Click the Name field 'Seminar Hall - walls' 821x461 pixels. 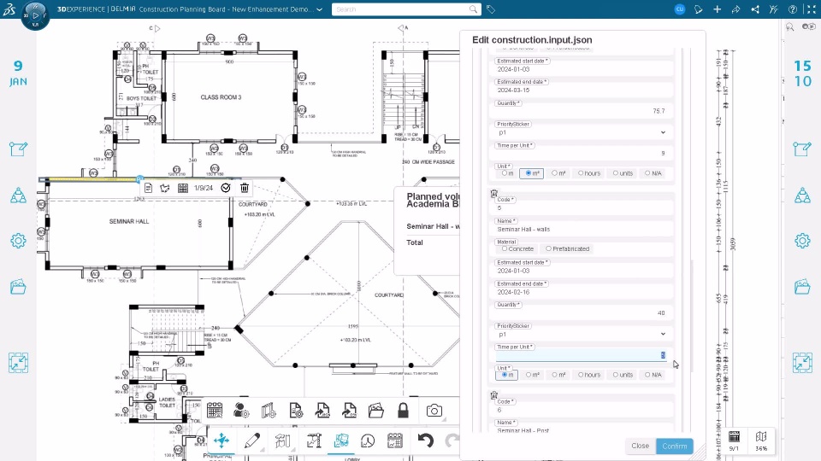tap(582, 229)
